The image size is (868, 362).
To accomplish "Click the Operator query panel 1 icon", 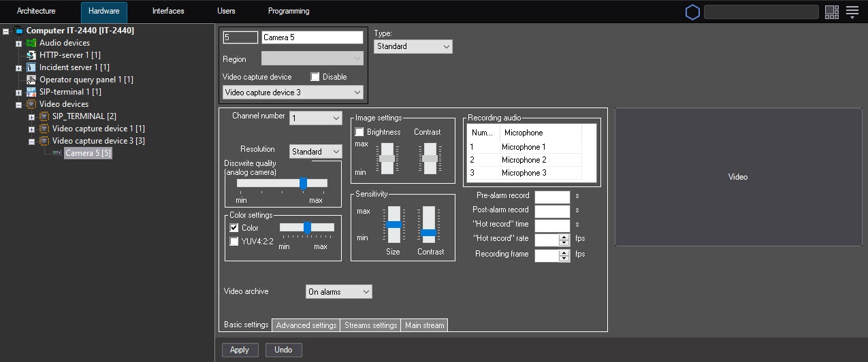I will point(31,80).
